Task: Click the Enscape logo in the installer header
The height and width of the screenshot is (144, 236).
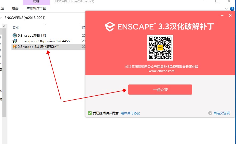Action: 109,27
